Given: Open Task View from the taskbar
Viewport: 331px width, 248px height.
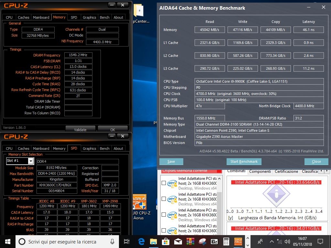Looking at the screenshot, I should point(127,242).
